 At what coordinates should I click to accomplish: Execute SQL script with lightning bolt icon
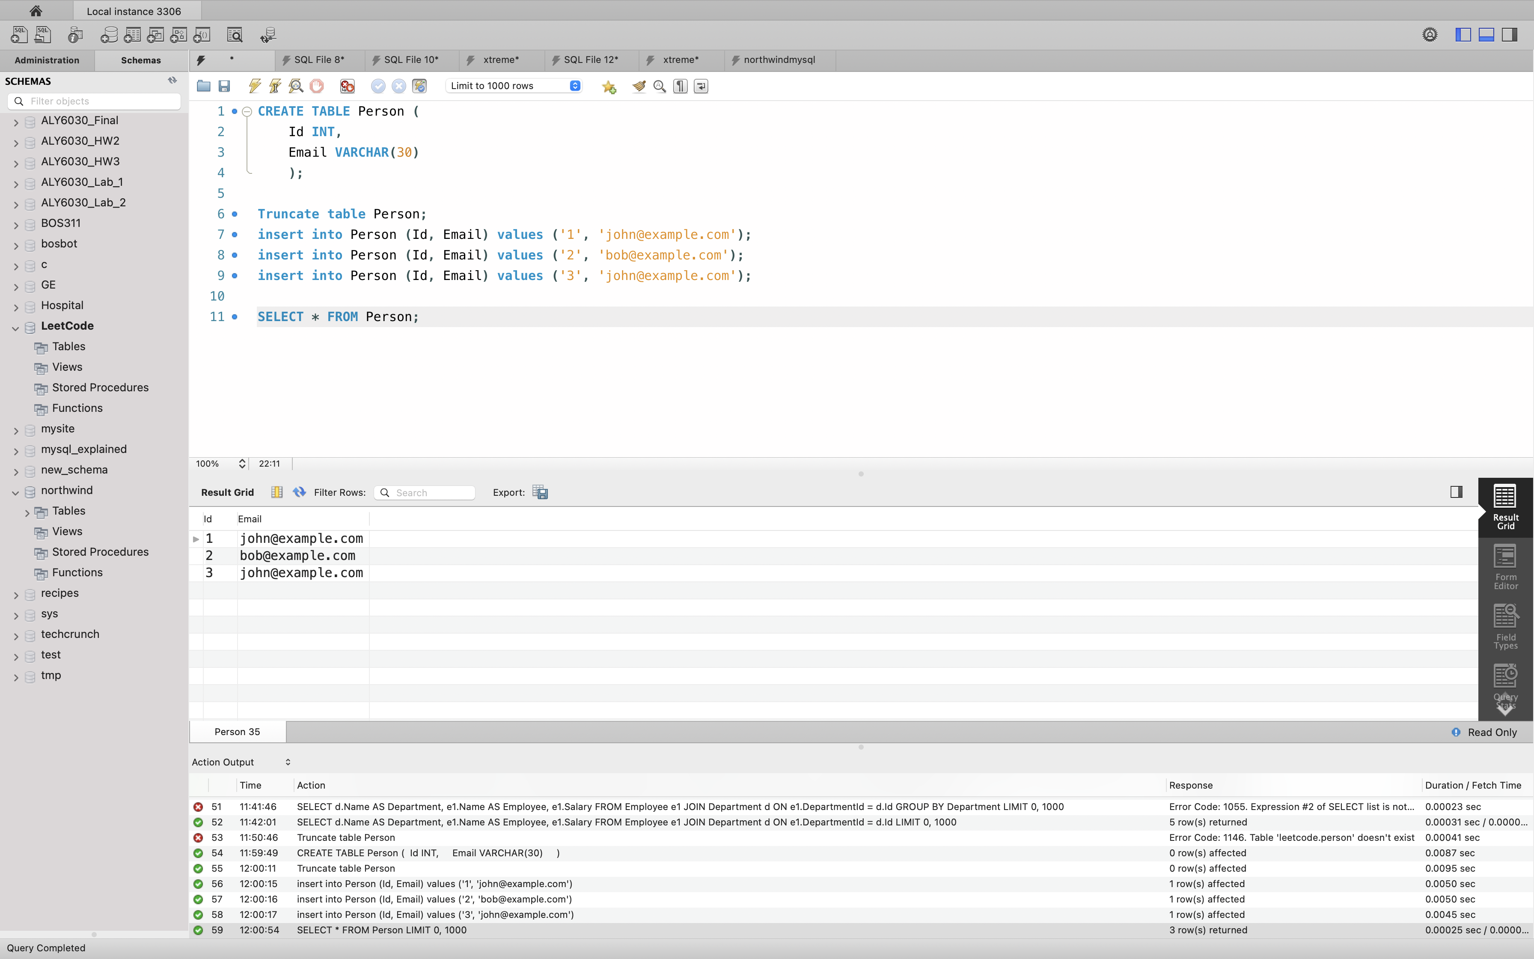pos(255,86)
